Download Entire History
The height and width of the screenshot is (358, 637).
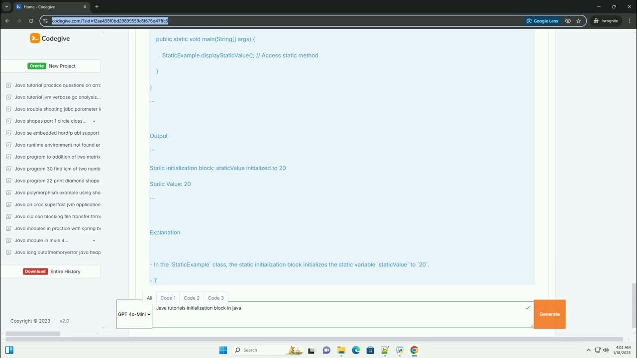[51, 271]
